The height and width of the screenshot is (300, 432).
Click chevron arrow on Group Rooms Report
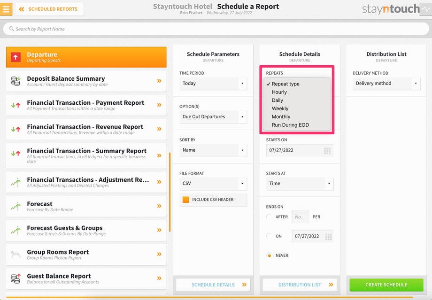tap(159, 254)
